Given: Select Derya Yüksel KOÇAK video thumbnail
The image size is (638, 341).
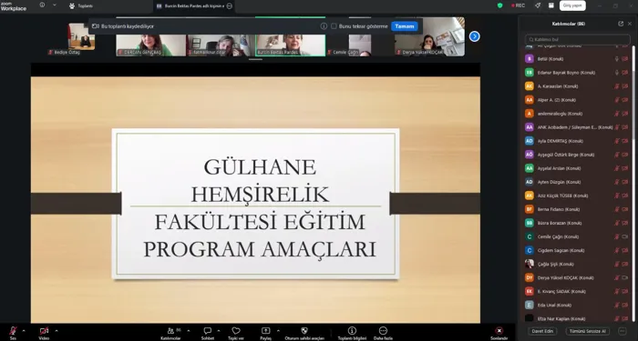Looking at the screenshot, I should (429, 36).
